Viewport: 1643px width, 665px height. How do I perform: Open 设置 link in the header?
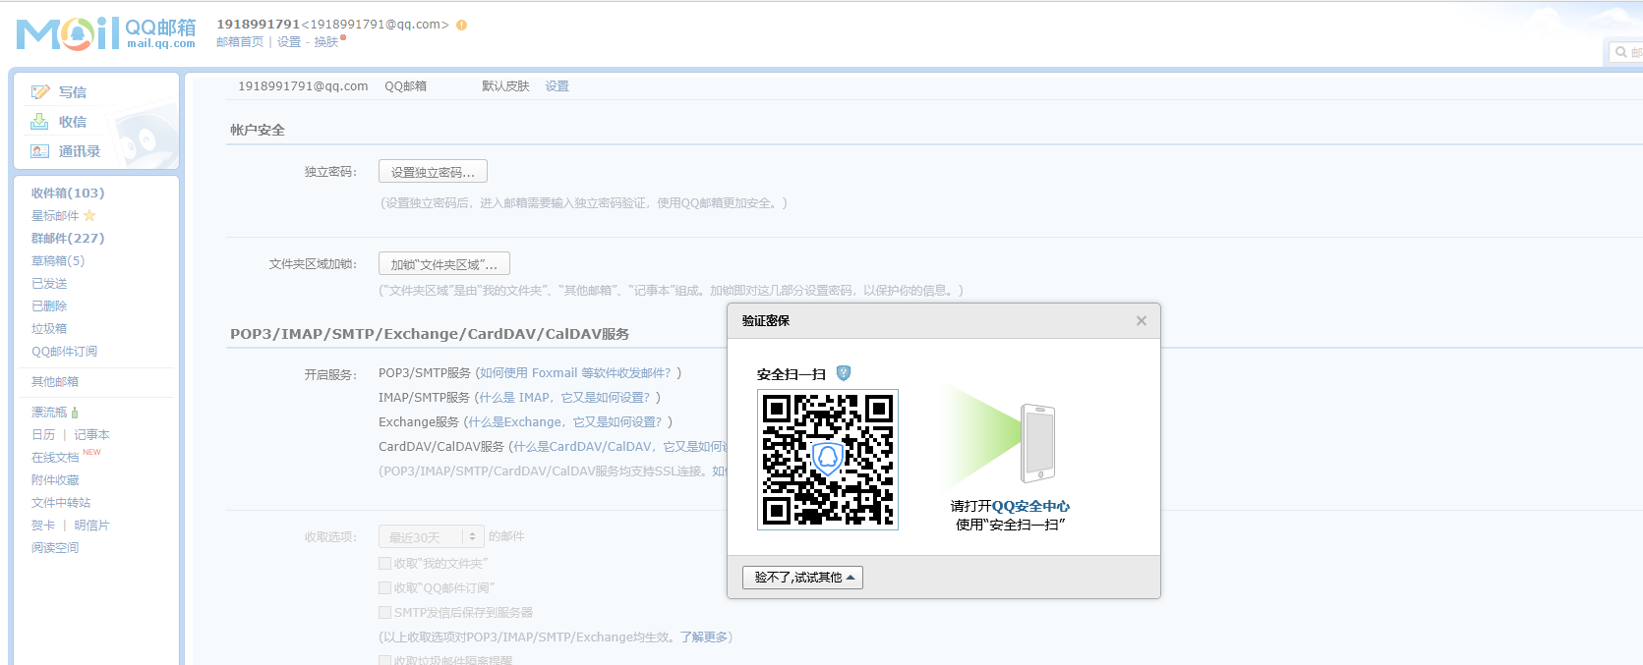[289, 42]
